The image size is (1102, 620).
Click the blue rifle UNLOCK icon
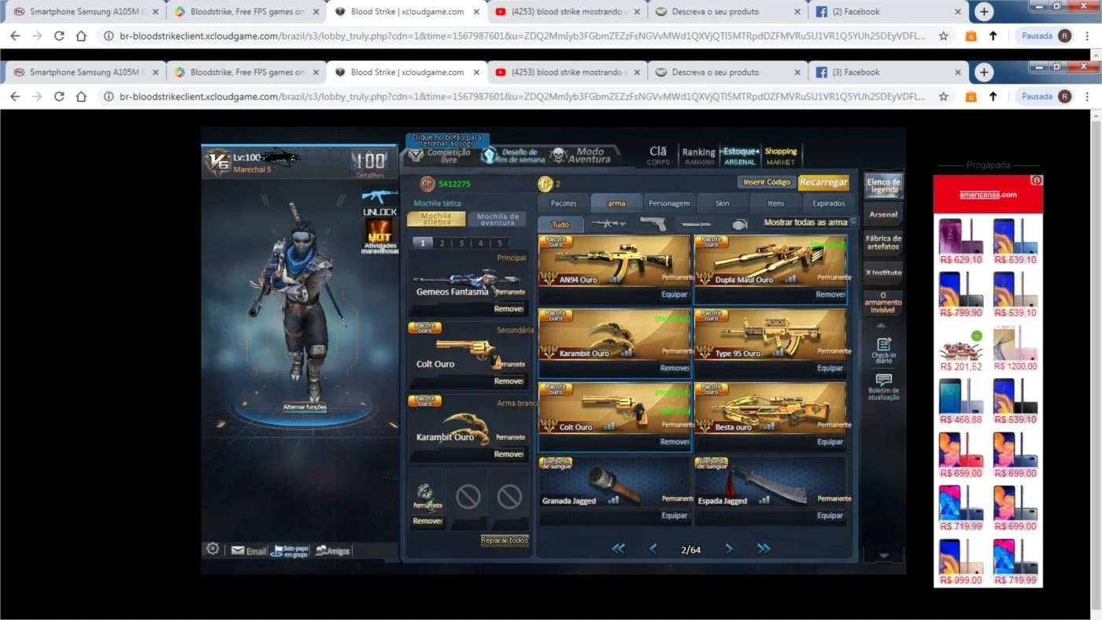coord(379,202)
